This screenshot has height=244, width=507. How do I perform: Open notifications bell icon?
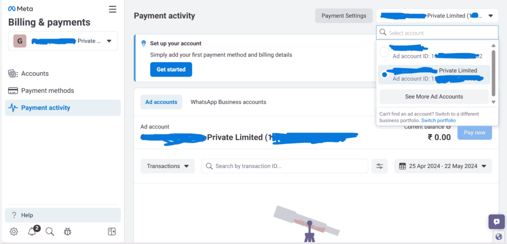pos(32,231)
